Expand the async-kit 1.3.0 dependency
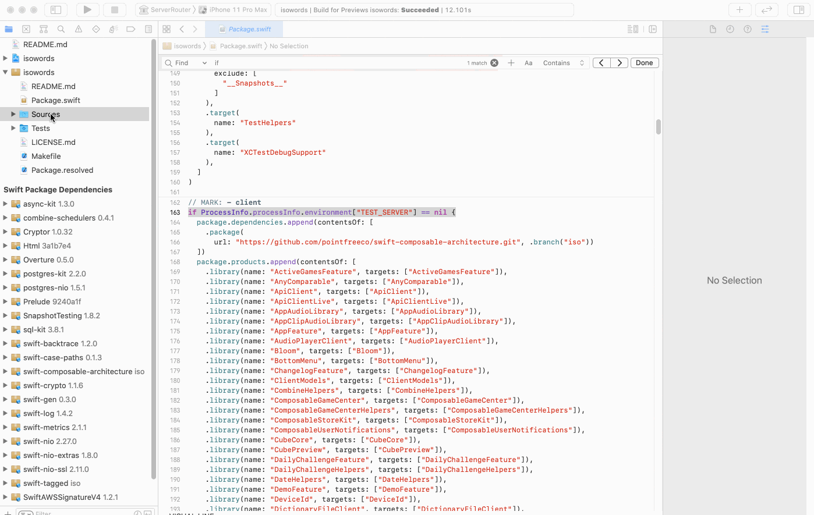814x515 pixels. (x=5, y=204)
